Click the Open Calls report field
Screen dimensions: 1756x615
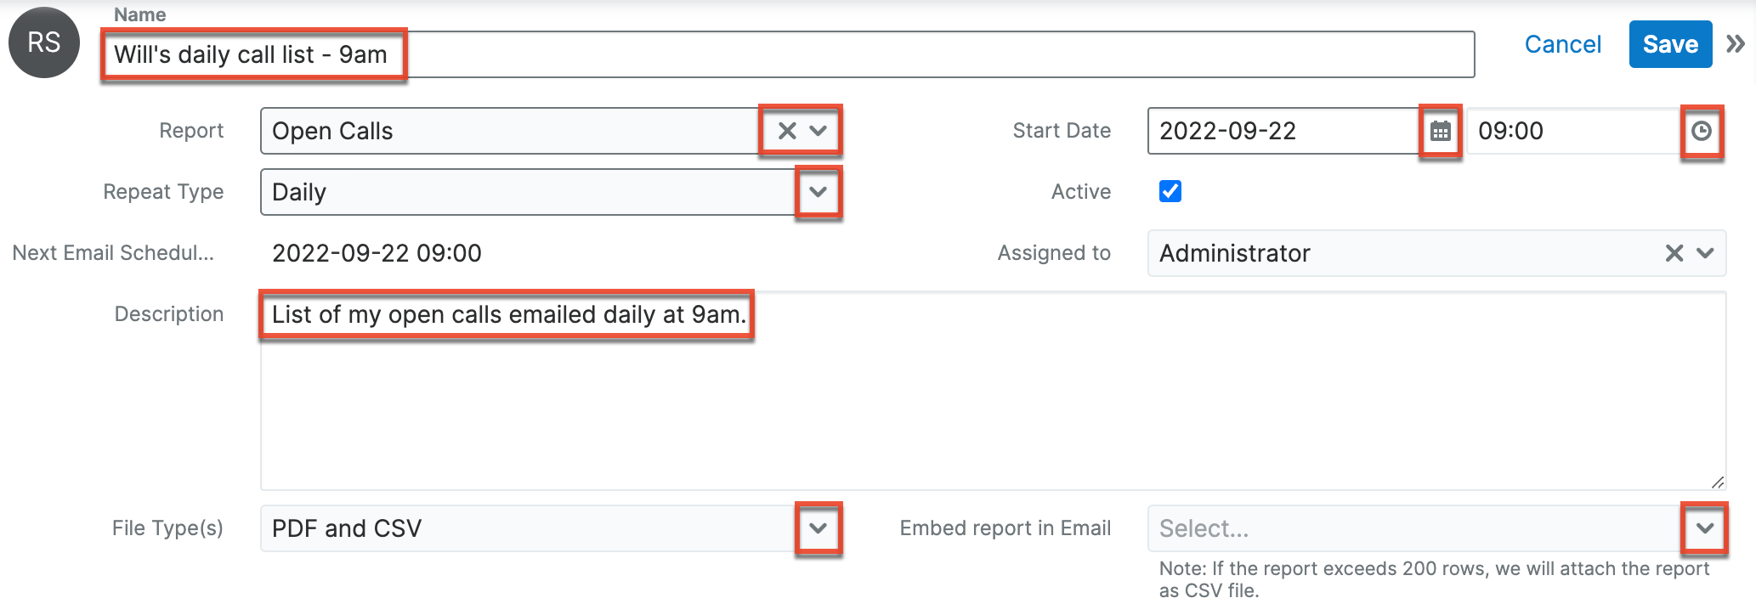(510, 131)
